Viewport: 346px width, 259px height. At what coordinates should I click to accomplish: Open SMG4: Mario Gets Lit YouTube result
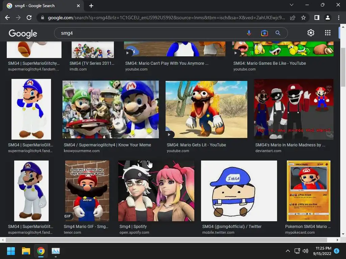206,110
